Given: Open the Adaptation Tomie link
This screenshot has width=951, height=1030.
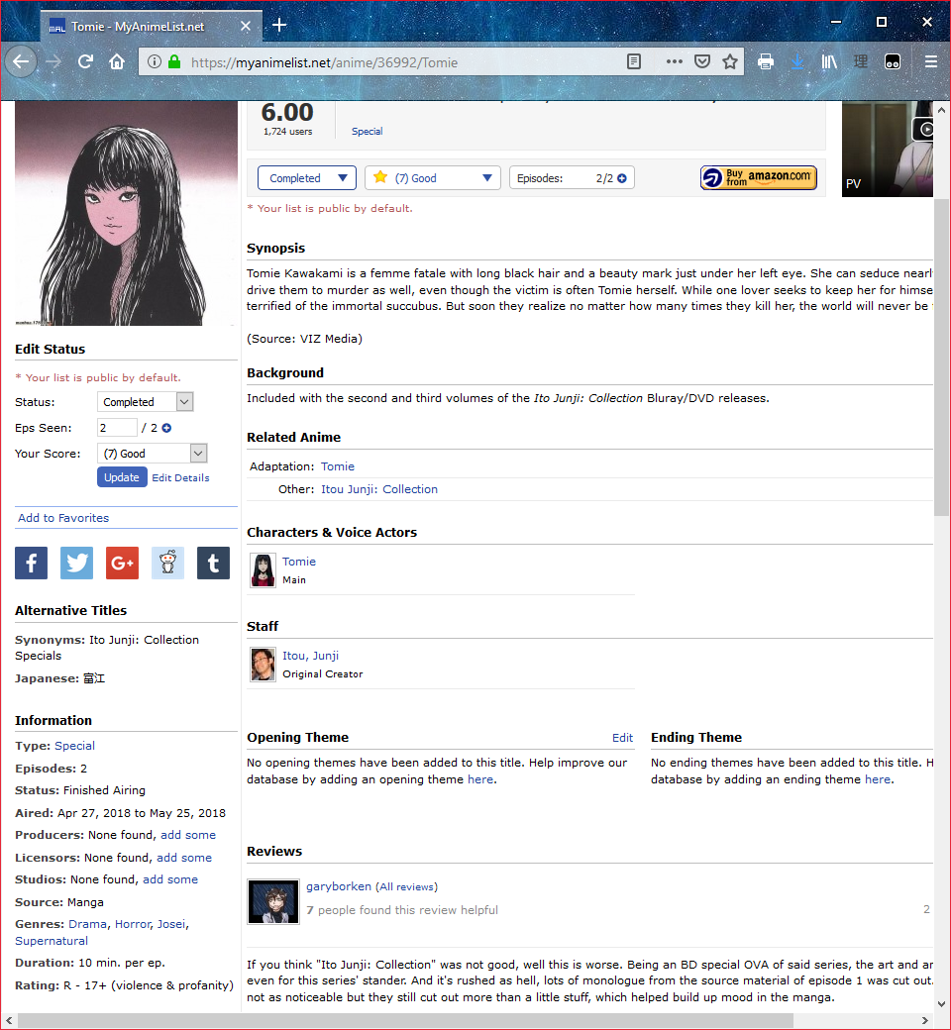Looking at the screenshot, I should [338, 466].
